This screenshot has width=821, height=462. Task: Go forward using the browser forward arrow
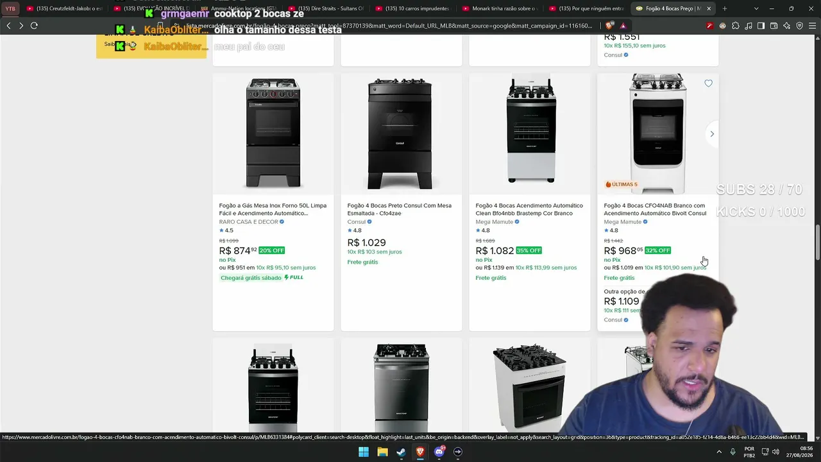[21, 26]
